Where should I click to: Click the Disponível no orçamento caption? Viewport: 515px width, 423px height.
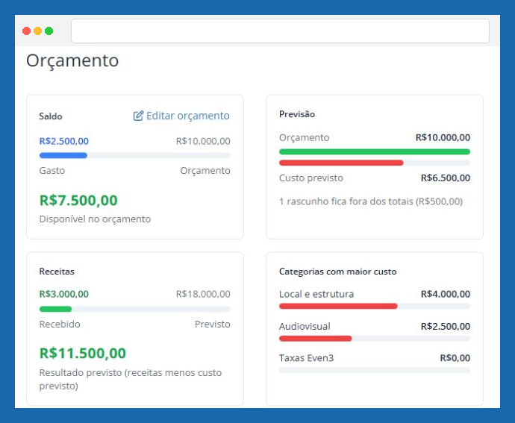[95, 219]
